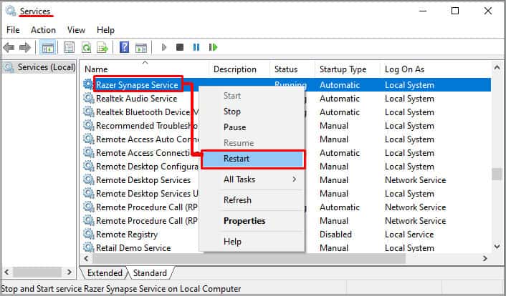
Task: Click the vertical scrollbar down arrow
Action: point(497,247)
